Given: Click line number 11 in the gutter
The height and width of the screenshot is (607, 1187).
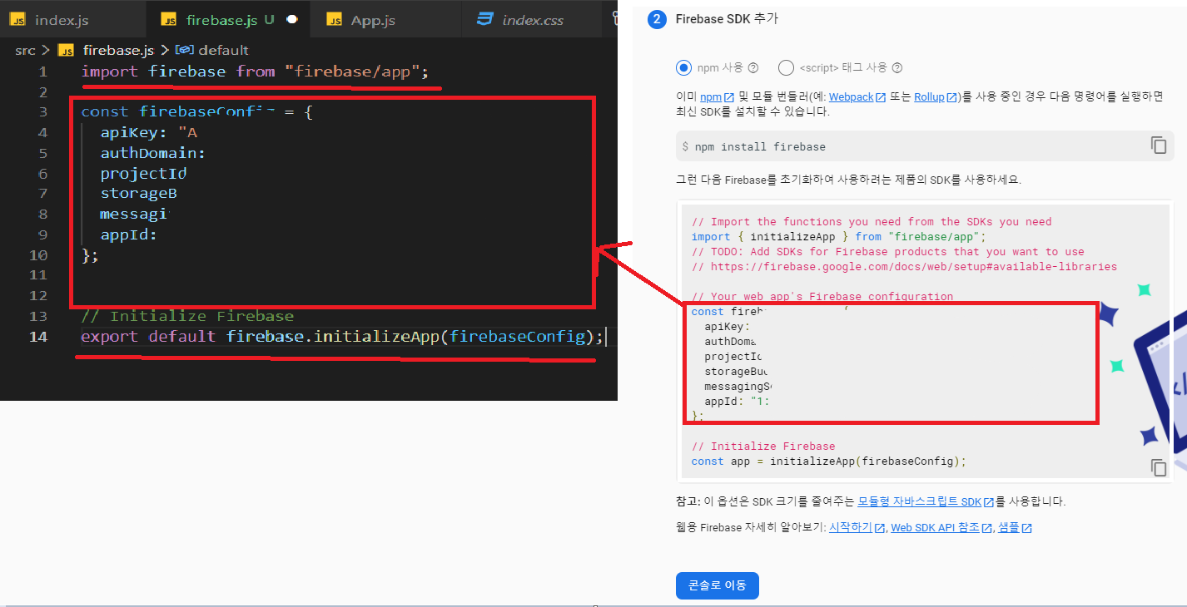Looking at the screenshot, I should coord(37,275).
